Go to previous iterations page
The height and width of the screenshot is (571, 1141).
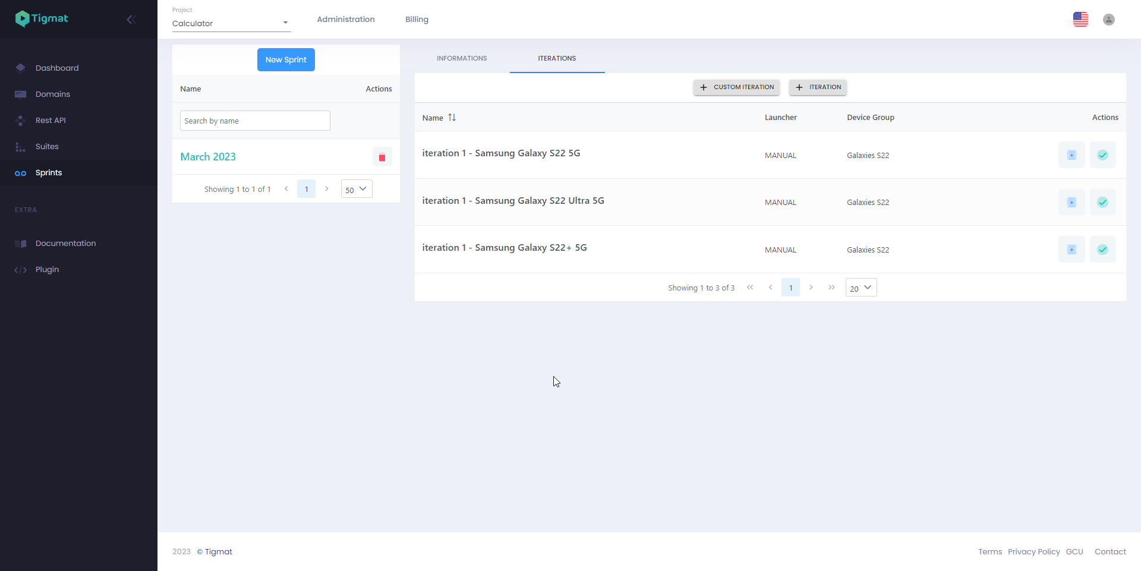pyautogui.click(x=770, y=288)
